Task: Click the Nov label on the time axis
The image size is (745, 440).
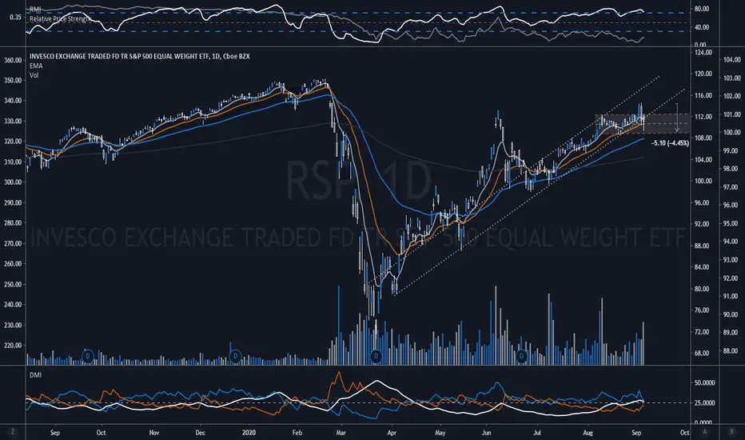Action: [154, 432]
